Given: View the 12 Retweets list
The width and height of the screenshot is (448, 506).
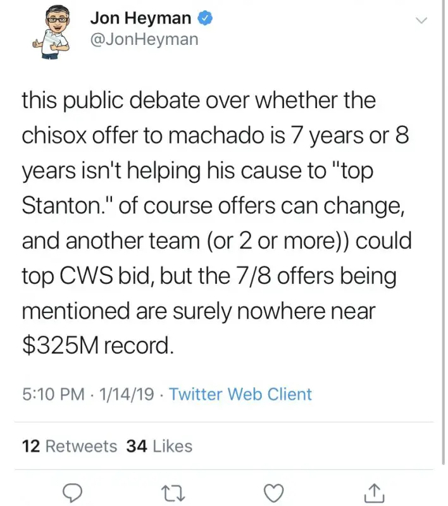Looking at the screenshot, I should [x=70, y=446].
